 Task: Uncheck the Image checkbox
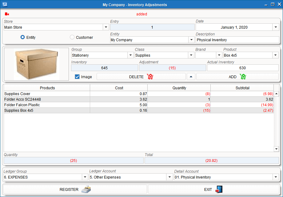pos(77,77)
